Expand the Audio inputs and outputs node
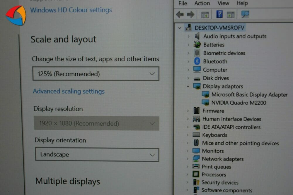This screenshot has width=293, height=195. [188, 36]
